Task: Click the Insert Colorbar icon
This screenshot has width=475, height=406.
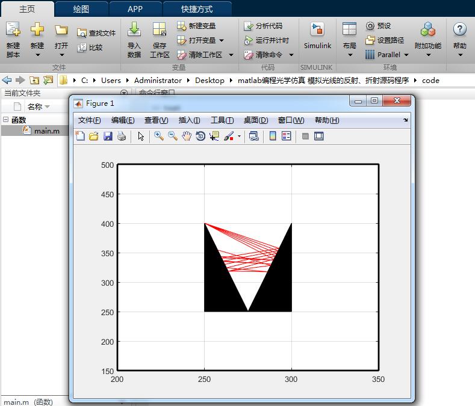Action: (273, 136)
